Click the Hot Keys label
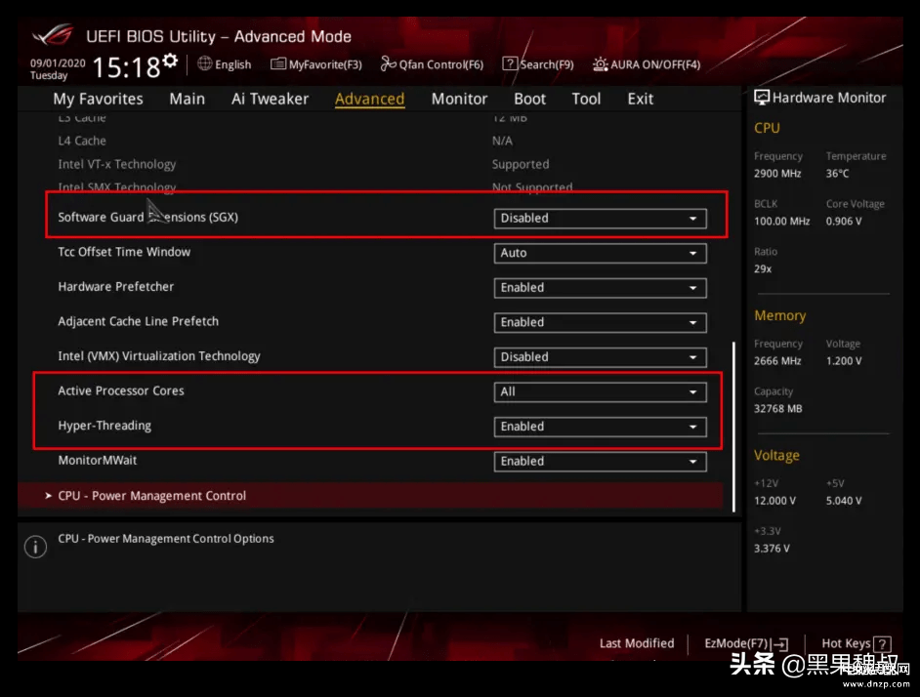 [x=846, y=643]
